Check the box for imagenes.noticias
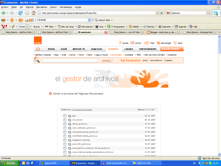The width and height of the screenshot is (221, 166). tap(65, 140)
